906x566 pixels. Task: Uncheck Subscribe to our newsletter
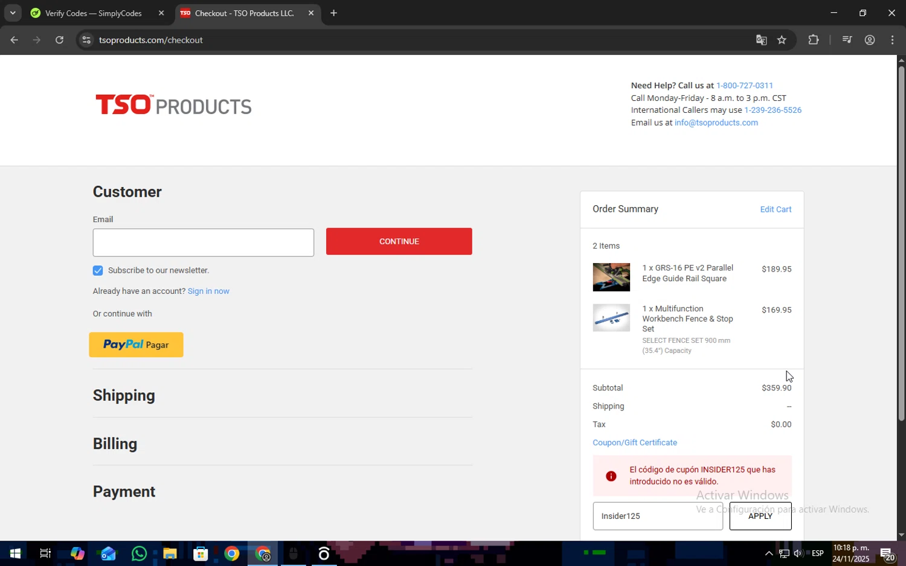[98, 270]
